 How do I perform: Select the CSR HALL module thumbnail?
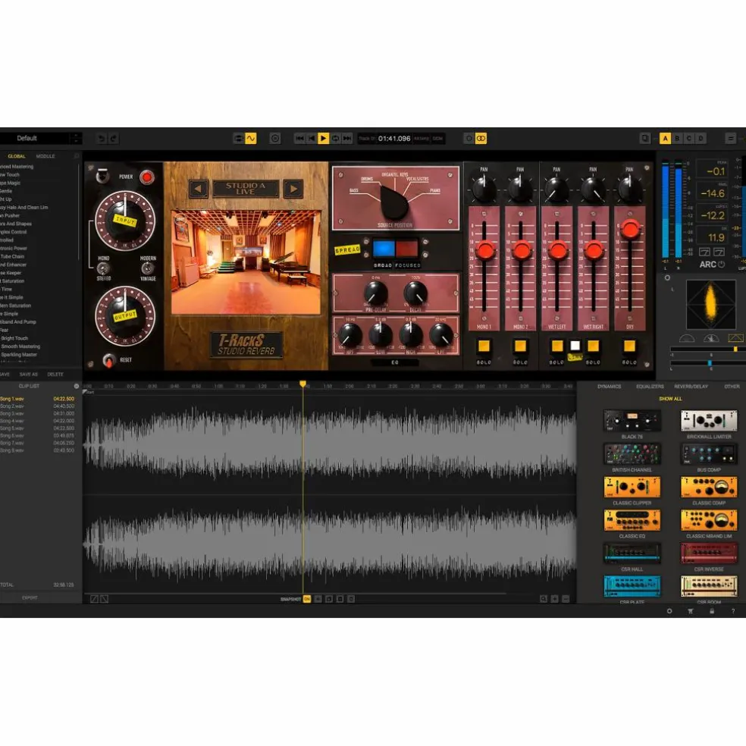pyautogui.click(x=632, y=553)
